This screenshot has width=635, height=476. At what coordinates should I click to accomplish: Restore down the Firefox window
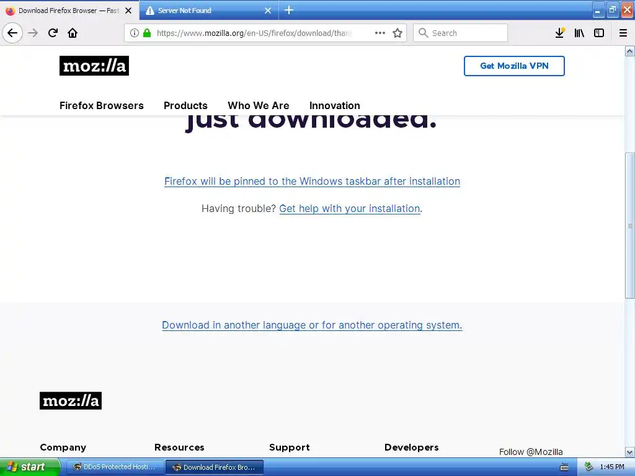[x=612, y=10]
